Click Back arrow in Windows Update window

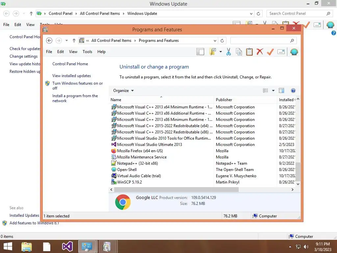click(x=7, y=14)
